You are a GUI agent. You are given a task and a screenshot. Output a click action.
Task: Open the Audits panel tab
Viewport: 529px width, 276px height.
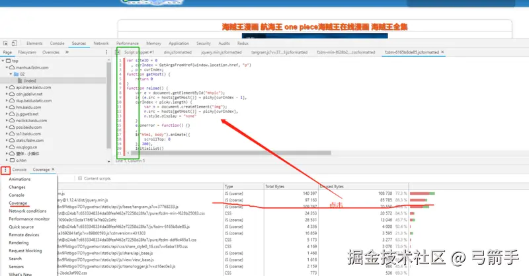click(224, 43)
